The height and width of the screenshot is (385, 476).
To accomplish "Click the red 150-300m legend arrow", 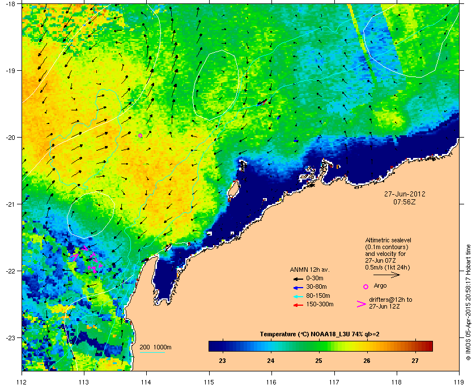I will 298,305.
